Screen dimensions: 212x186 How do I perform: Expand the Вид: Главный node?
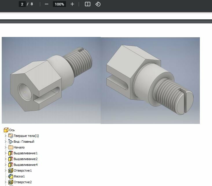click(x=5, y=142)
